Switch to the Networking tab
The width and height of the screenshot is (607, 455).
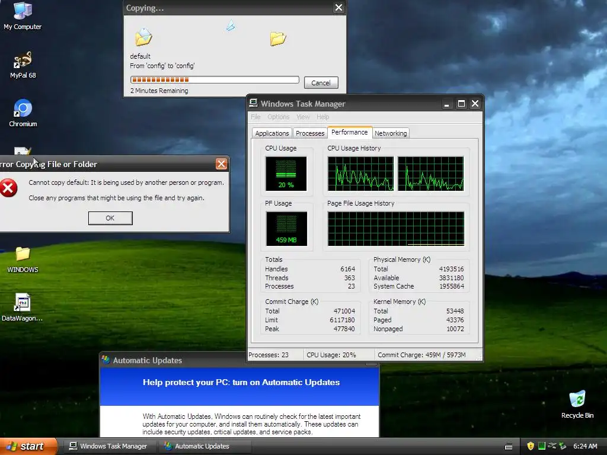391,133
